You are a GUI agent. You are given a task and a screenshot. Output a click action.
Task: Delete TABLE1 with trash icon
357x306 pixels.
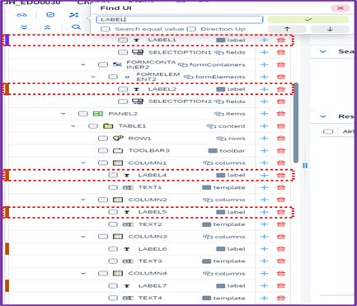tap(281, 126)
